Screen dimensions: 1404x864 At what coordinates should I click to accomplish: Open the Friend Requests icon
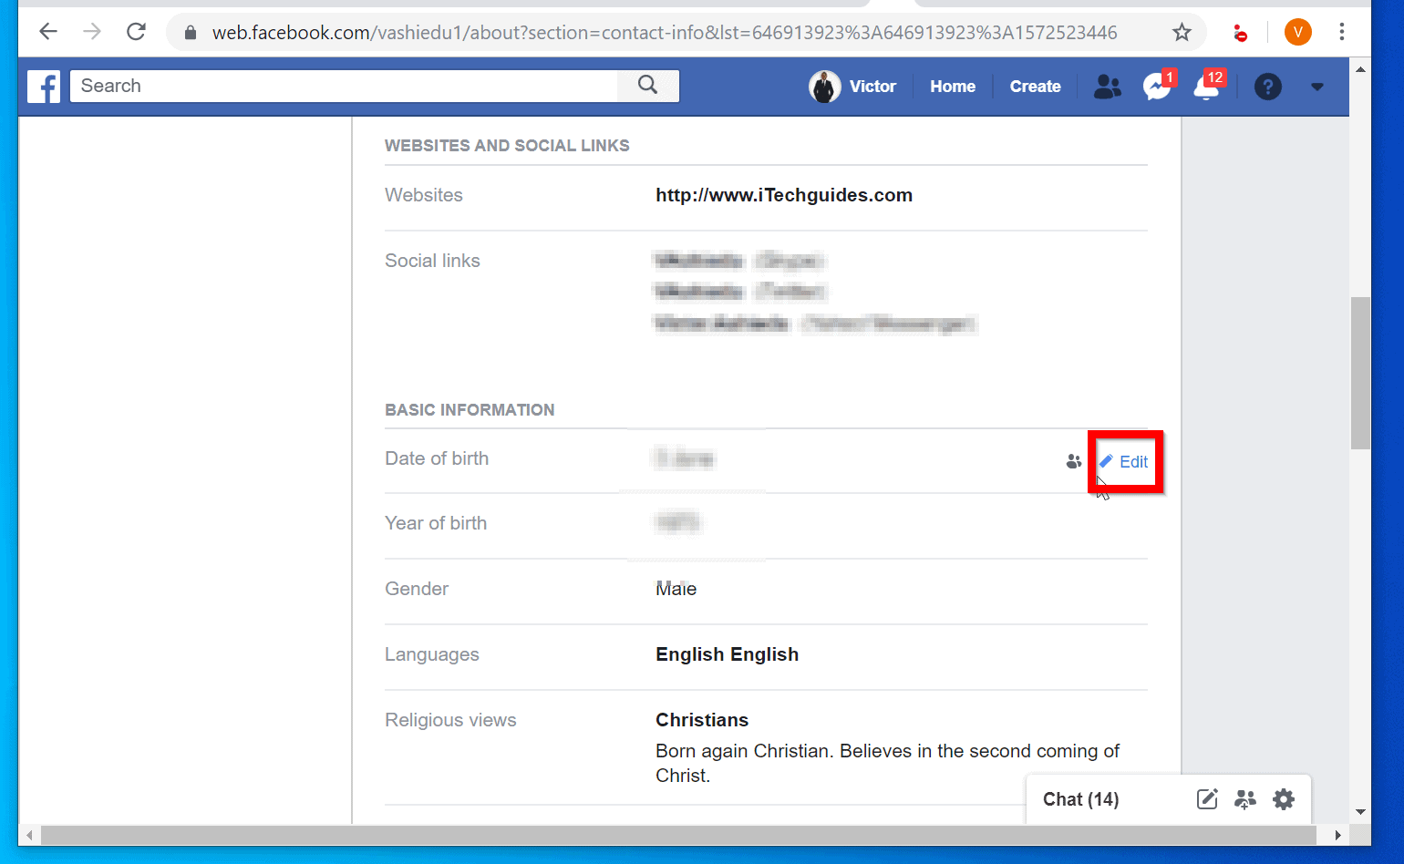(x=1107, y=86)
